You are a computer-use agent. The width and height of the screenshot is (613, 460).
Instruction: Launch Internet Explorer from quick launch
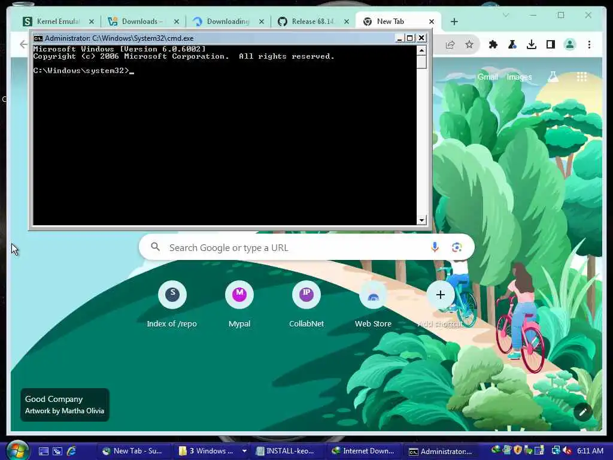[x=72, y=451]
